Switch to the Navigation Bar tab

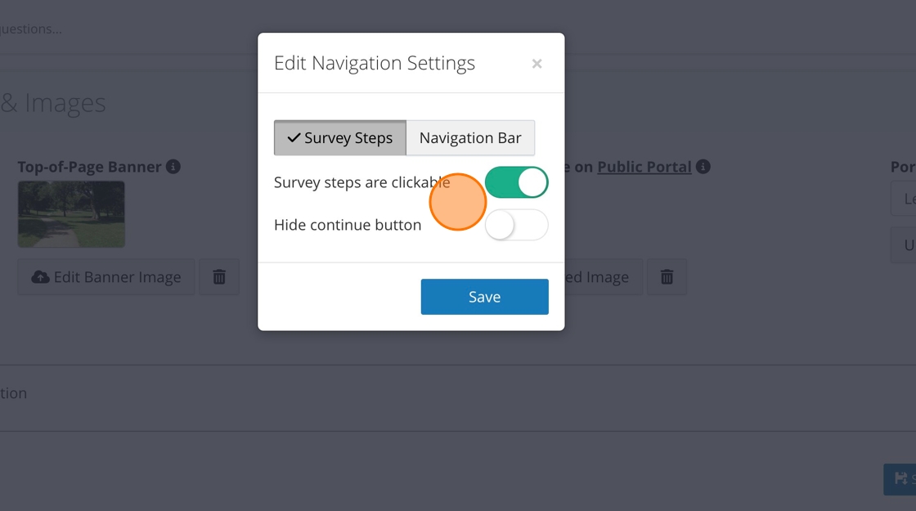pos(470,138)
